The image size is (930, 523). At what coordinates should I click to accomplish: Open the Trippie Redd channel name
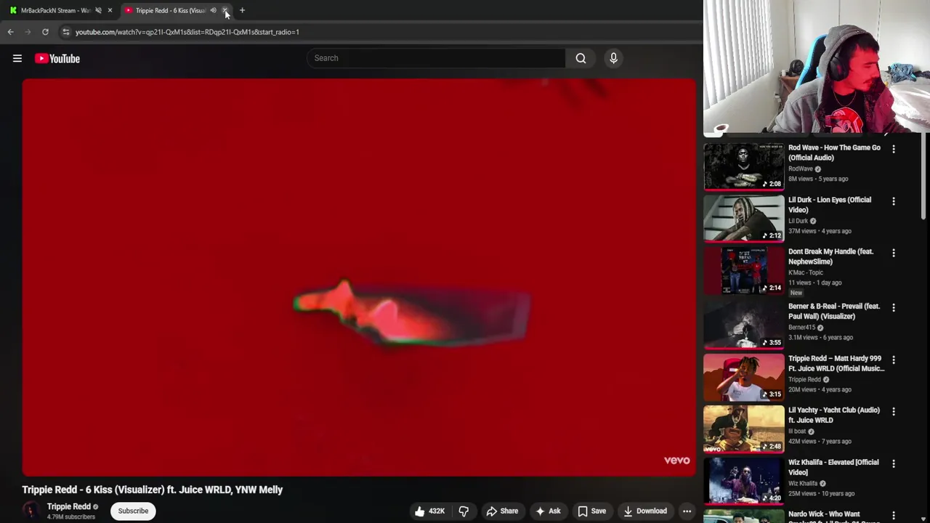click(69, 506)
